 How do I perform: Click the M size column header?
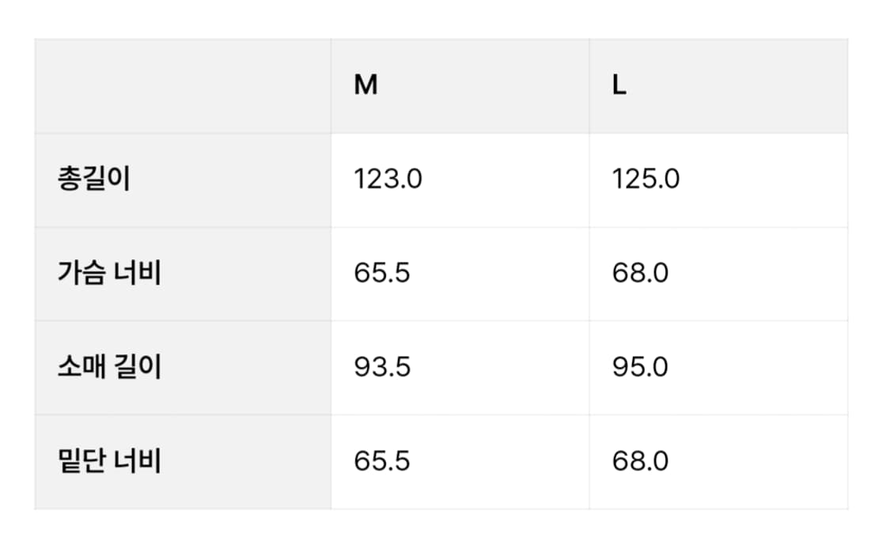(x=365, y=85)
